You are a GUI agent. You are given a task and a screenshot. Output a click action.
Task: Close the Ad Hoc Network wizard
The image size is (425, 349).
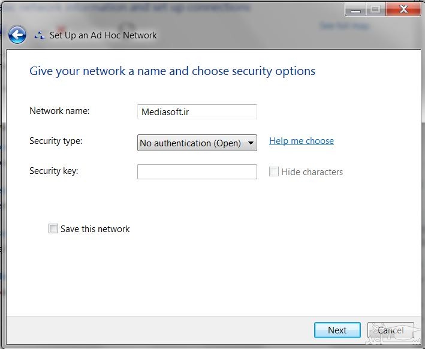[x=403, y=9]
